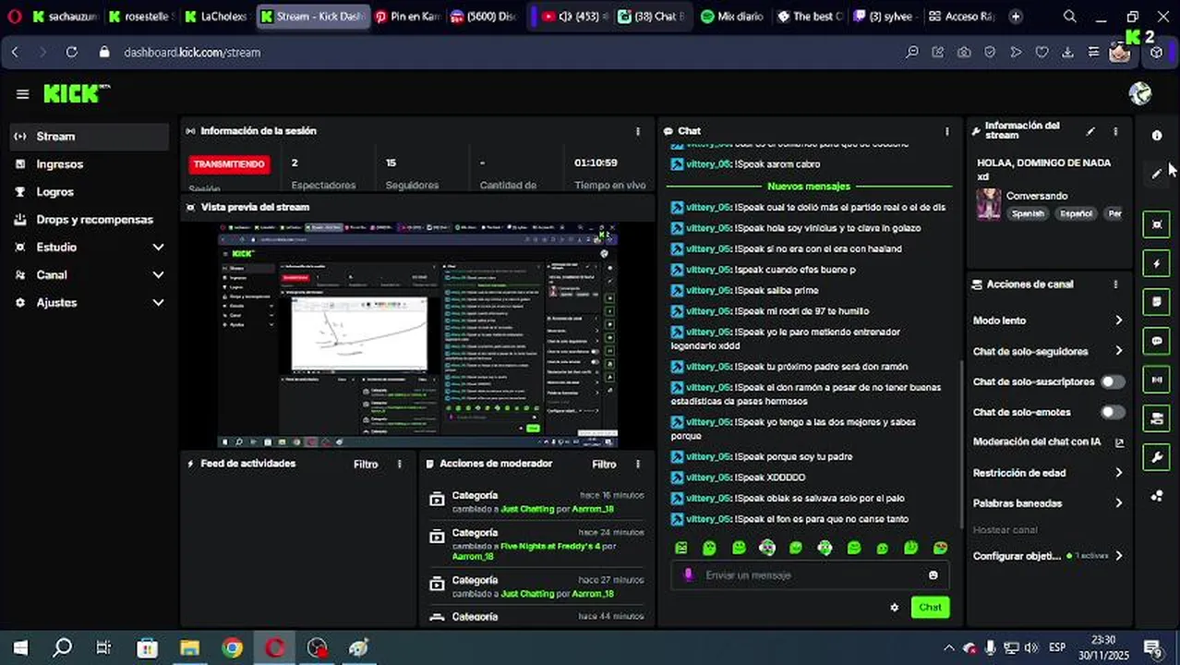Open options menu of Acciones de canal panel

pyautogui.click(x=1115, y=284)
